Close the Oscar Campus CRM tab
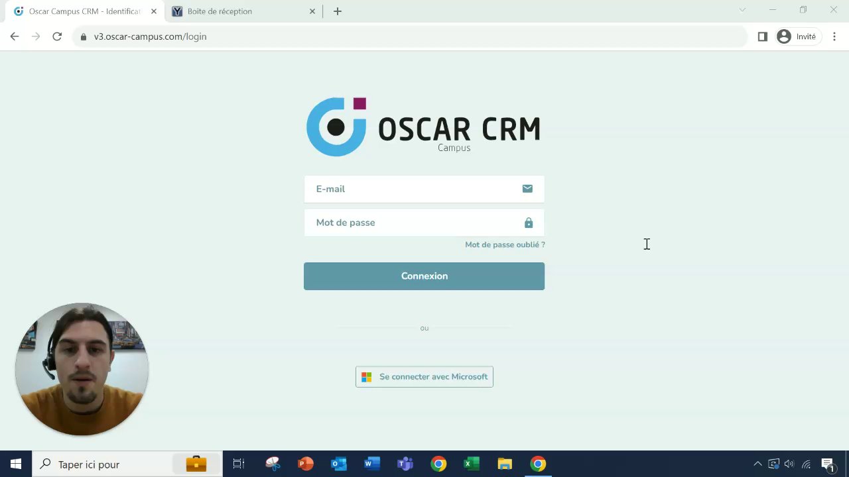The height and width of the screenshot is (477, 849). (x=153, y=11)
